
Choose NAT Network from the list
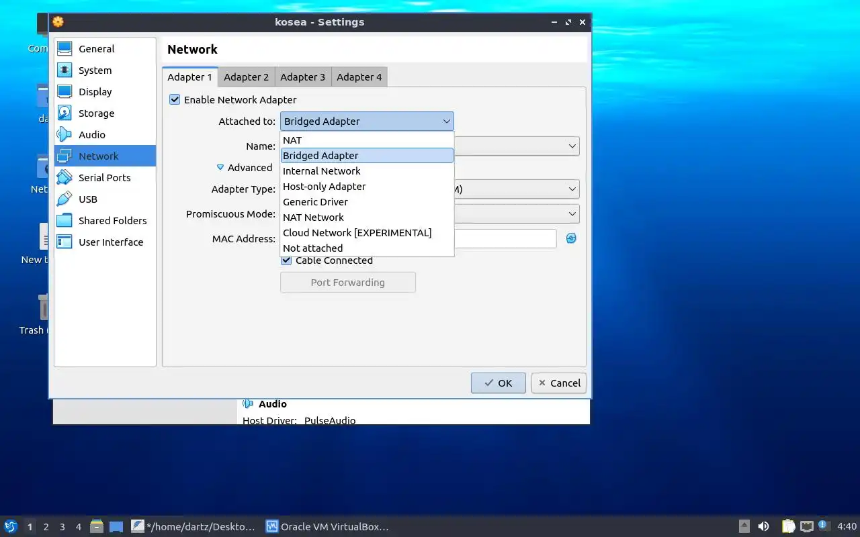pos(367,217)
